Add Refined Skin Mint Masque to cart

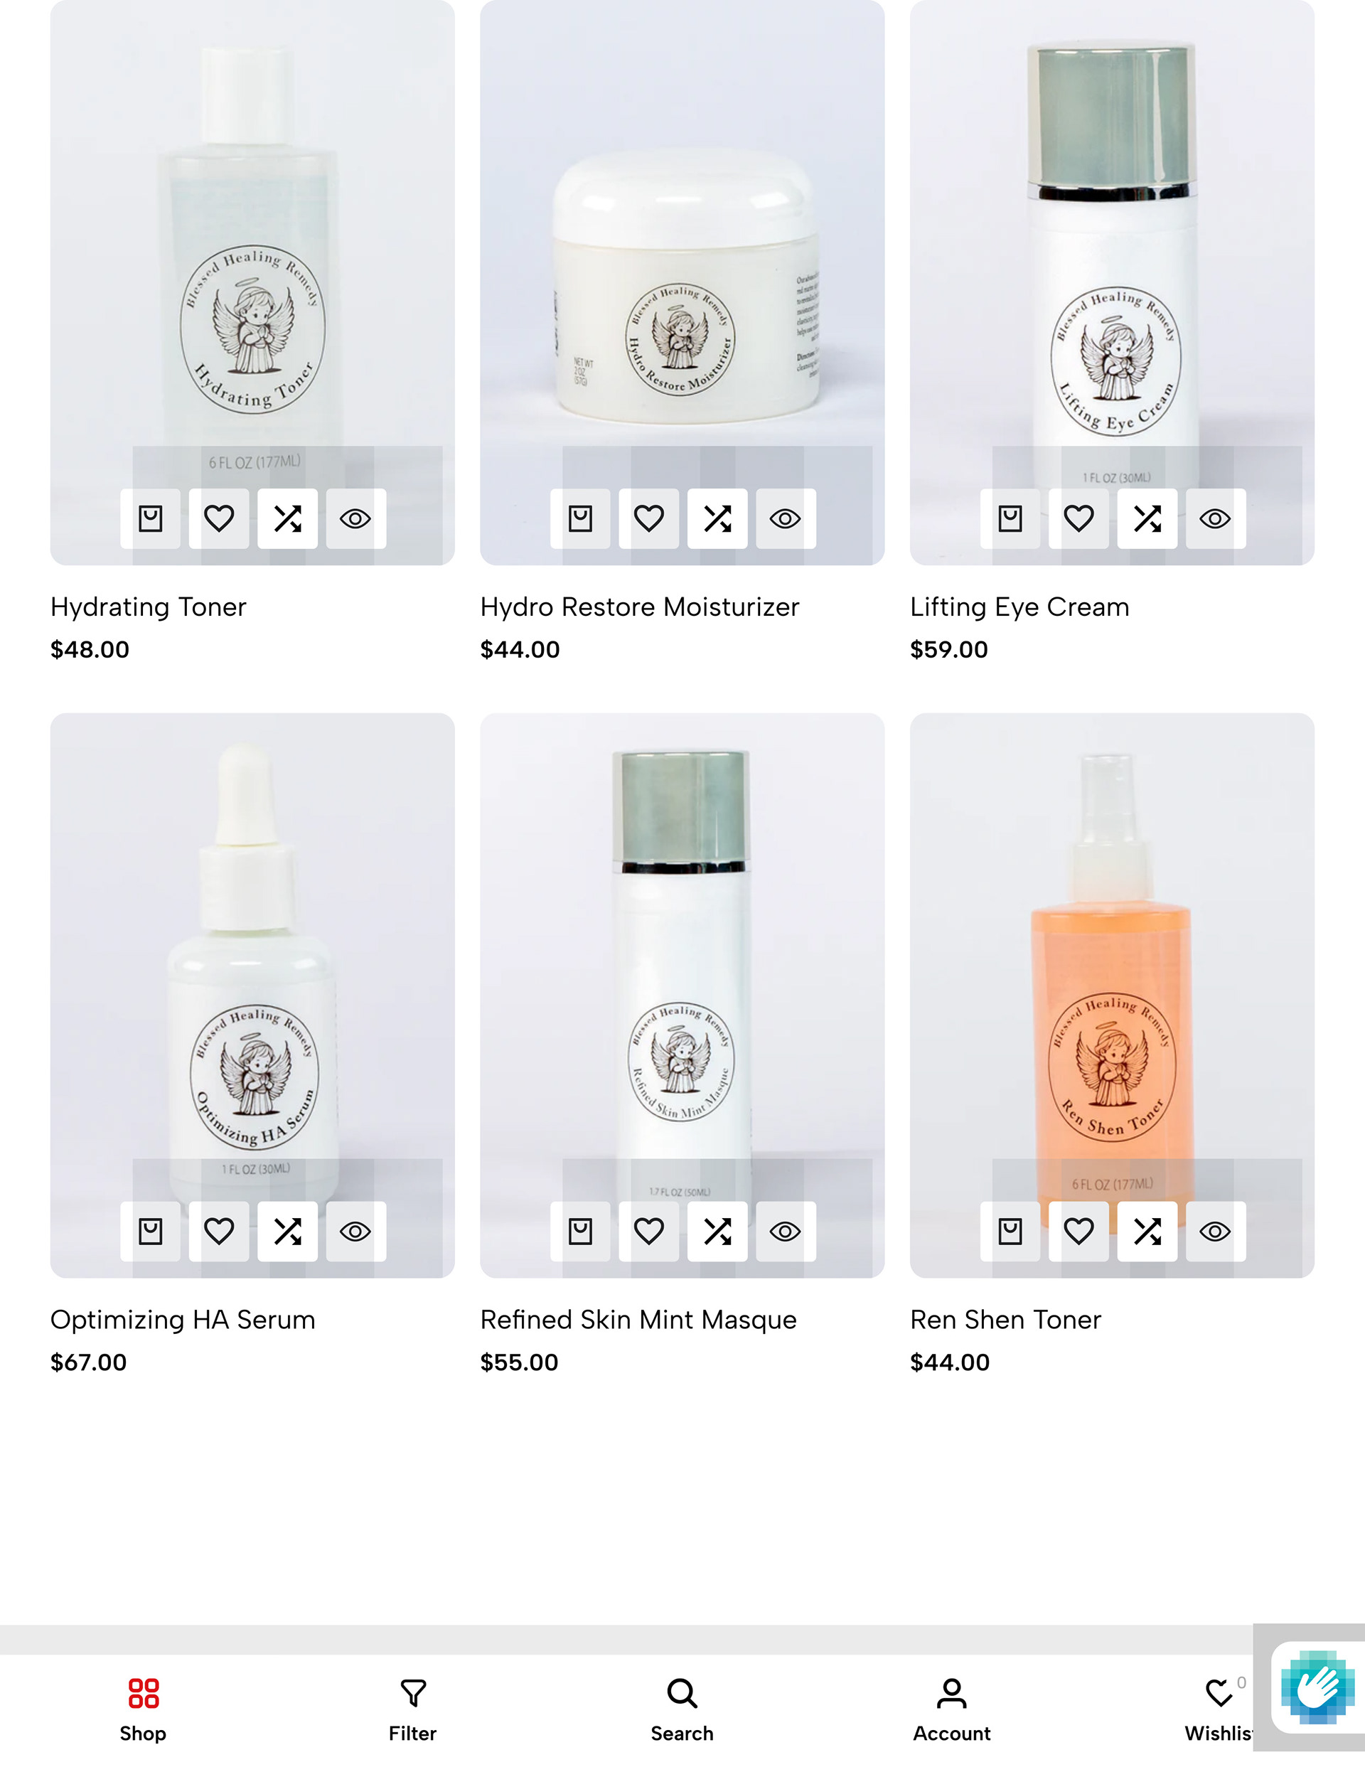(x=580, y=1232)
